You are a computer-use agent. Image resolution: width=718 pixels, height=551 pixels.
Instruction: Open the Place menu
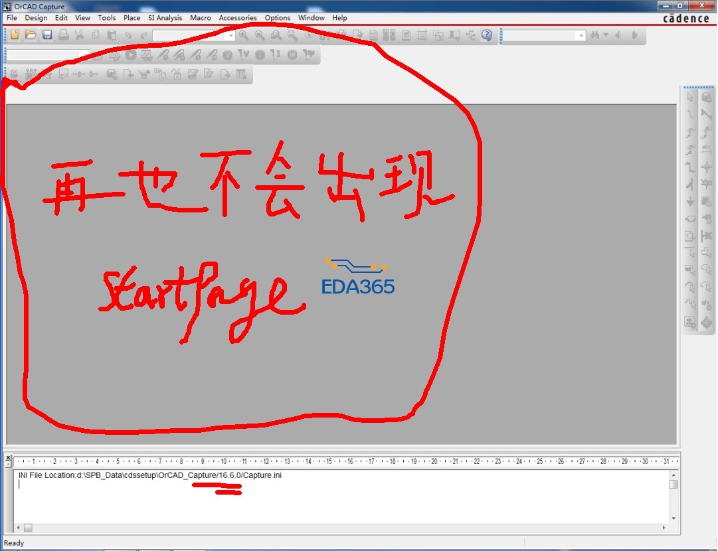coord(132,18)
